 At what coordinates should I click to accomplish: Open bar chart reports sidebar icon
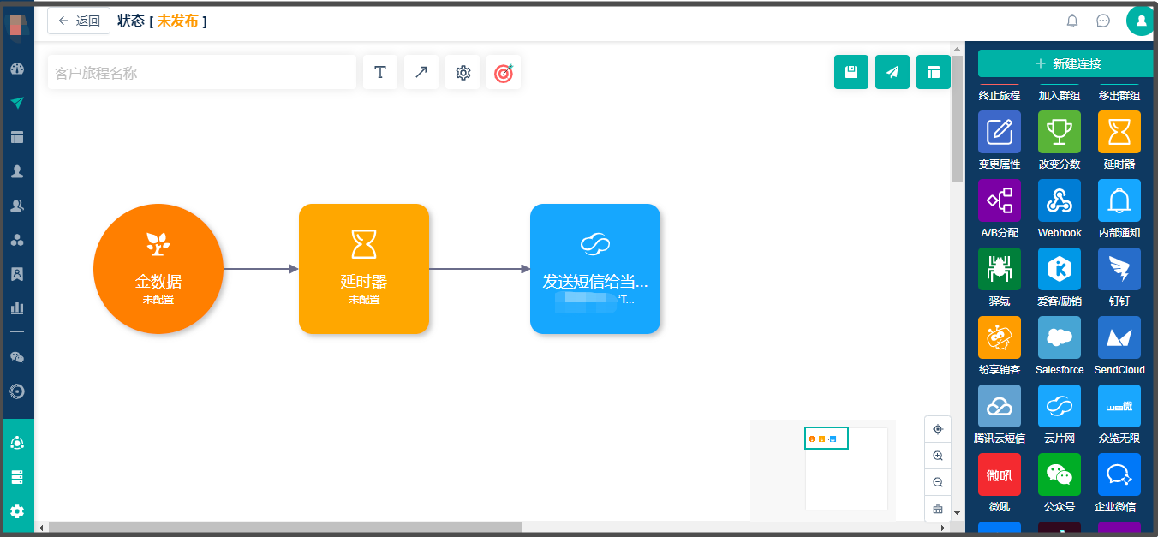(x=17, y=308)
